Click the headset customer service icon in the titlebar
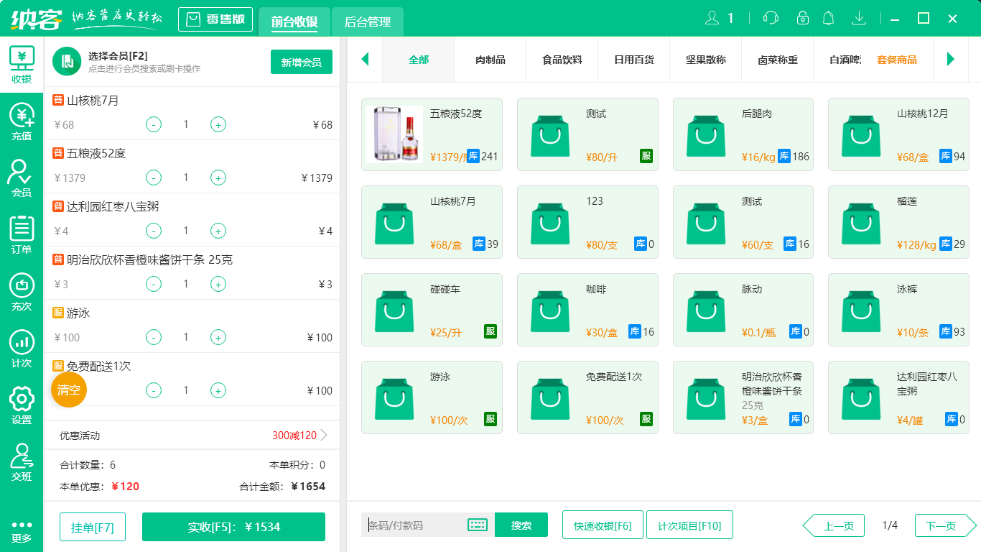Viewport: 981px width, 552px height. point(770,18)
